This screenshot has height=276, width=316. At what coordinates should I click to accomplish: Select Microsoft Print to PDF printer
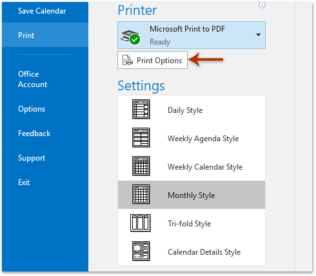[192, 35]
